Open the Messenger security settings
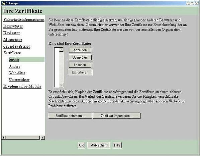The image size is (200, 156). coord(13,40)
